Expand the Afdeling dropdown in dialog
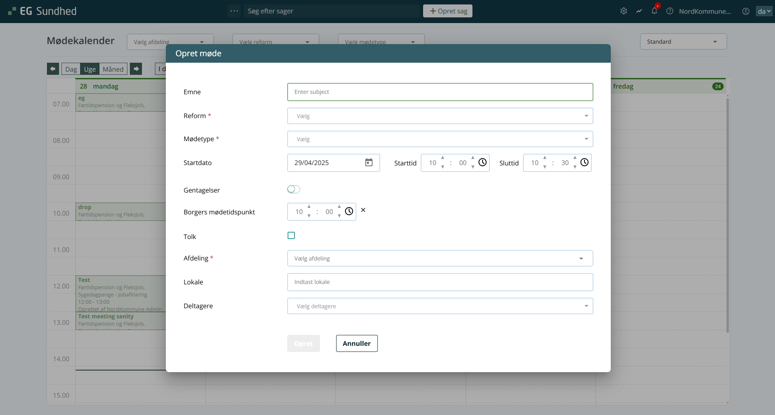The image size is (775, 415). (x=440, y=258)
